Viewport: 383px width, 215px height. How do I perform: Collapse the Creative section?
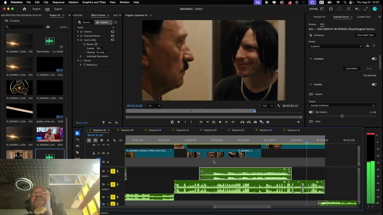pyautogui.click(x=311, y=85)
